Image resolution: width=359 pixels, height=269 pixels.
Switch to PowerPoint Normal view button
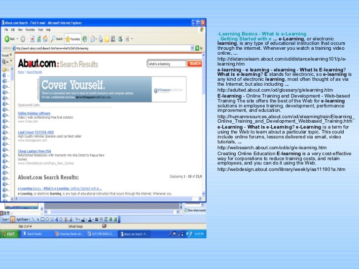[x=1, y=213]
